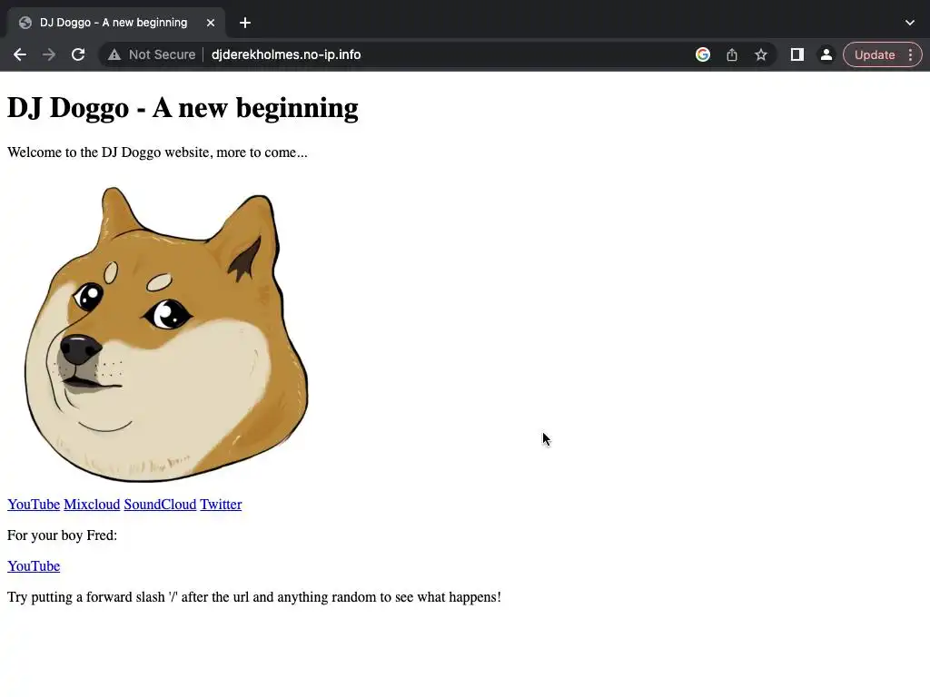The width and height of the screenshot is (930, 697).
Task: Open the user profile icon
Action: point(826,54)
